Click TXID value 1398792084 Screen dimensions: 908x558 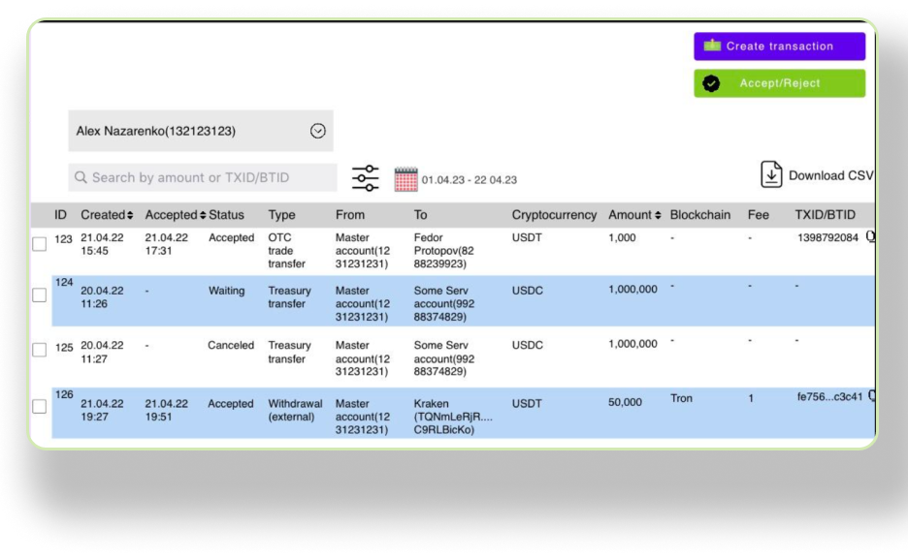click(x=827, y=237)
